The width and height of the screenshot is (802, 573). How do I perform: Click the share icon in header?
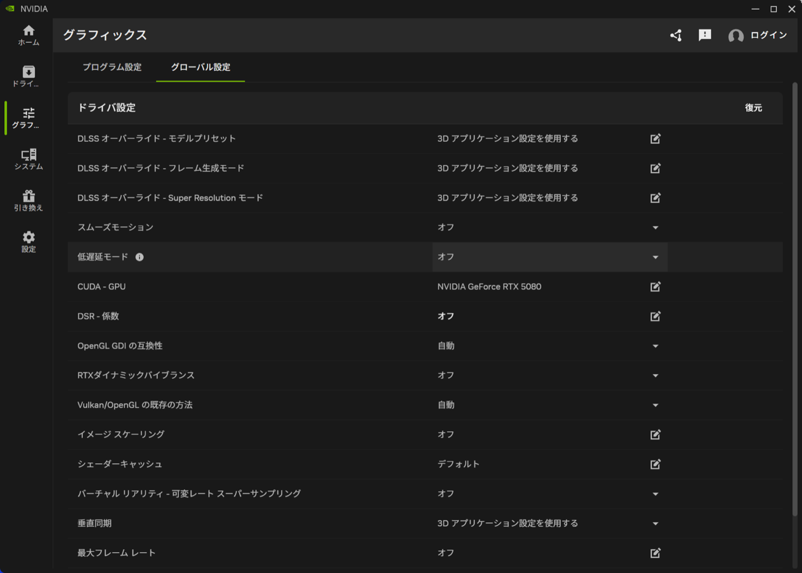click(x=676, y=35)
